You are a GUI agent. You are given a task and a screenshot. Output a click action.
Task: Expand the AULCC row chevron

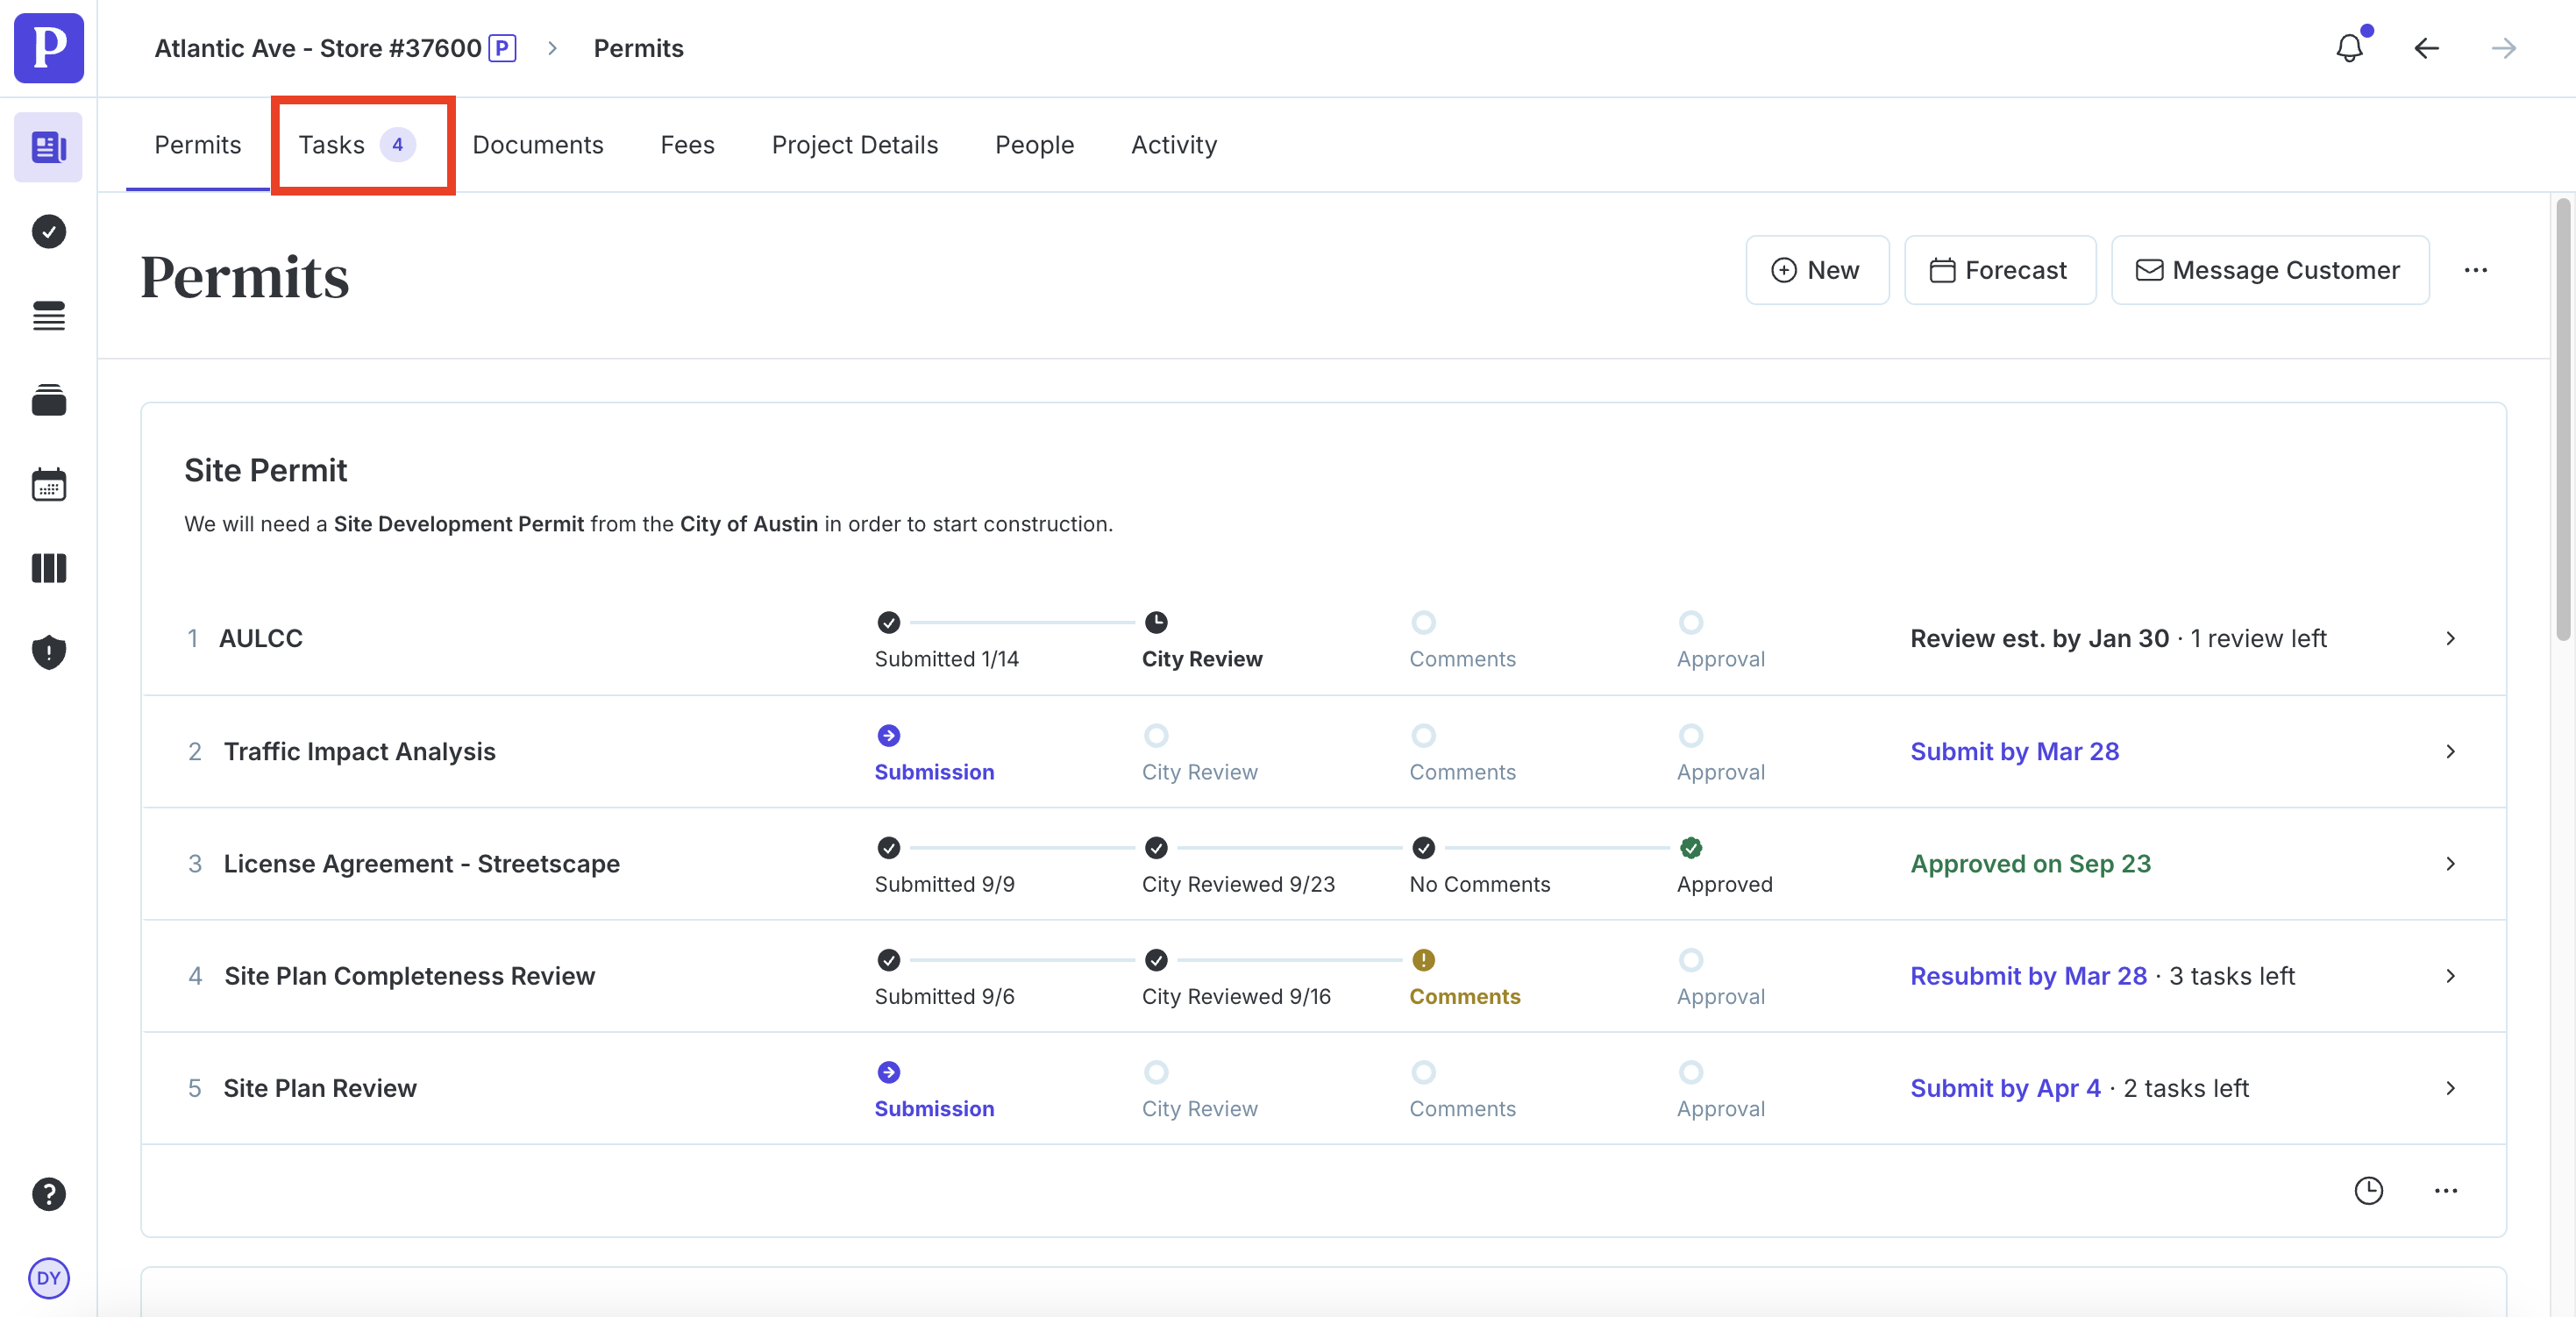coord(2450,638)
